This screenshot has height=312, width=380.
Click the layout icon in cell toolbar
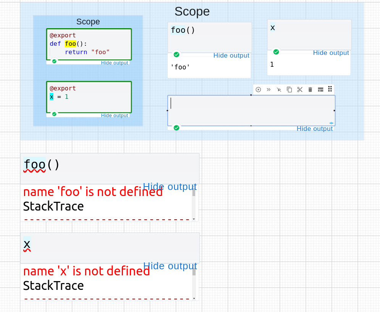[320, 90]
